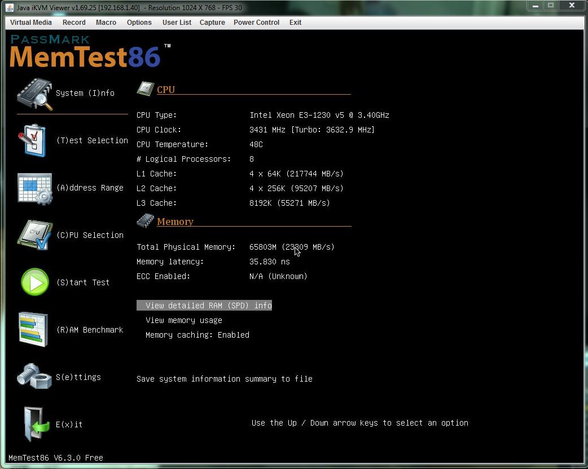This screenshot has height=469, width=588.
Task: Click L2 Cache value 4 x 256K
Action: tap(297, 188)
